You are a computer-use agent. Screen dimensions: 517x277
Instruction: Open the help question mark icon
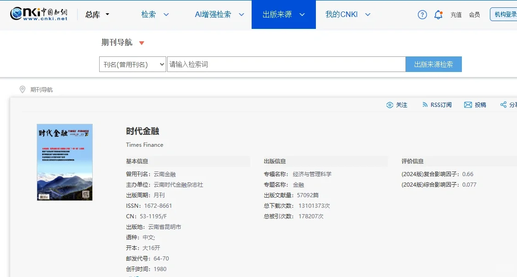click(422, 14)
